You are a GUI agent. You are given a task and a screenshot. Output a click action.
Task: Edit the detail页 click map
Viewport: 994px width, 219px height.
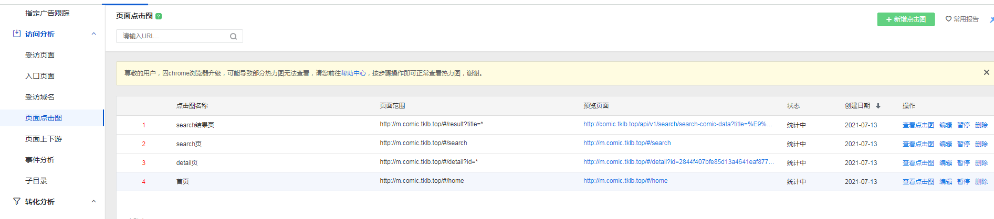945,163
